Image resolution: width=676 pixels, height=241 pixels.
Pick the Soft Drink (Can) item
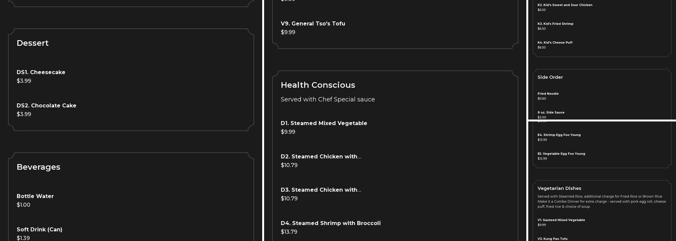click(40, 229)
